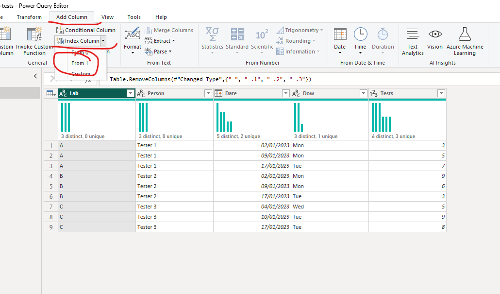The width and height of the screenshot is (500, 294).
Task: Open the Parse dropdown
Action: tap(158, 52)
